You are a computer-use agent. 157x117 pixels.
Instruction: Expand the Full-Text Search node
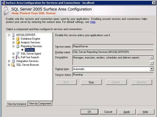click(x=13, y=57)
